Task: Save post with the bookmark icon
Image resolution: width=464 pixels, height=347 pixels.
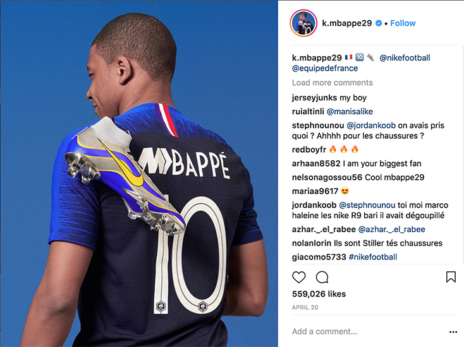Action: (x=451, y=277)
